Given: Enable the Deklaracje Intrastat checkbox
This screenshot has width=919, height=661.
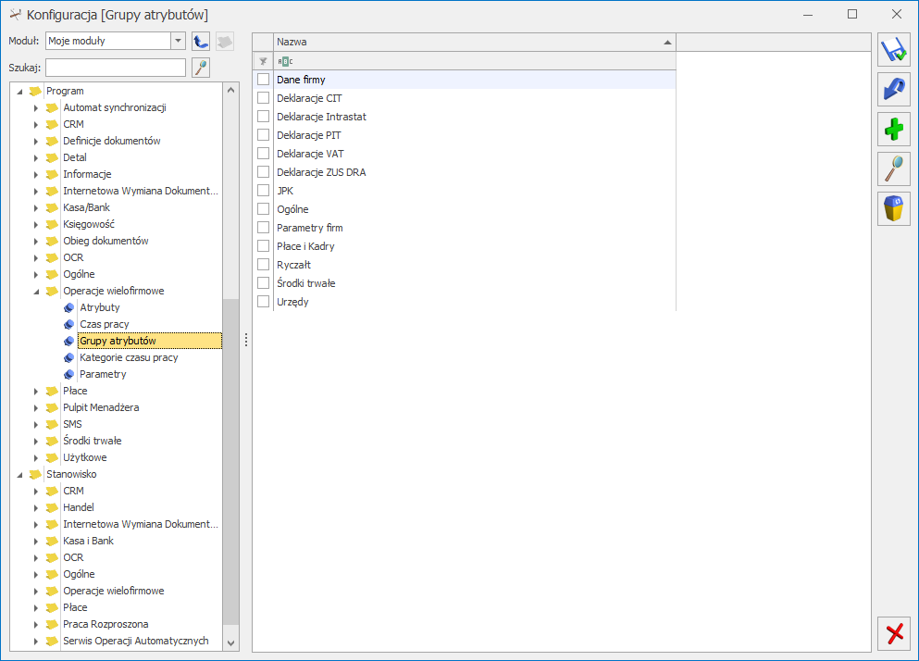Looking at the screenshot, I should [x=263, y=116].
